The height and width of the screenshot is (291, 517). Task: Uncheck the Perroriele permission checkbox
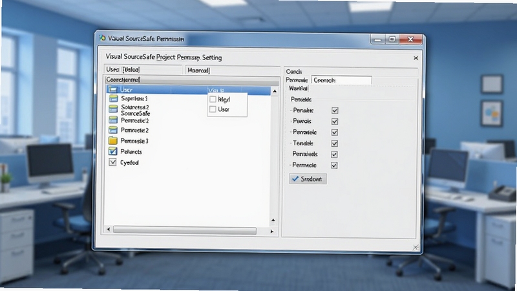(x=335, y=133)
